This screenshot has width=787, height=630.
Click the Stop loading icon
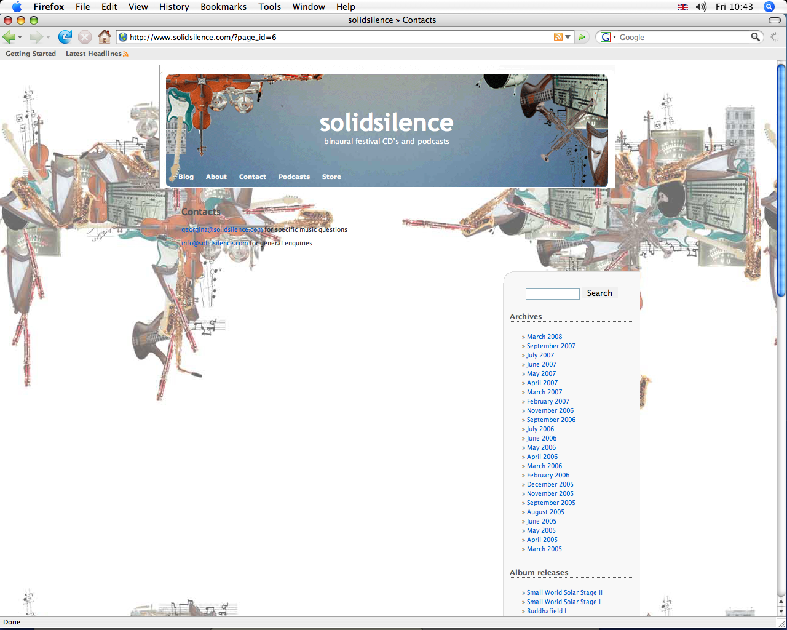pos(85,37)
